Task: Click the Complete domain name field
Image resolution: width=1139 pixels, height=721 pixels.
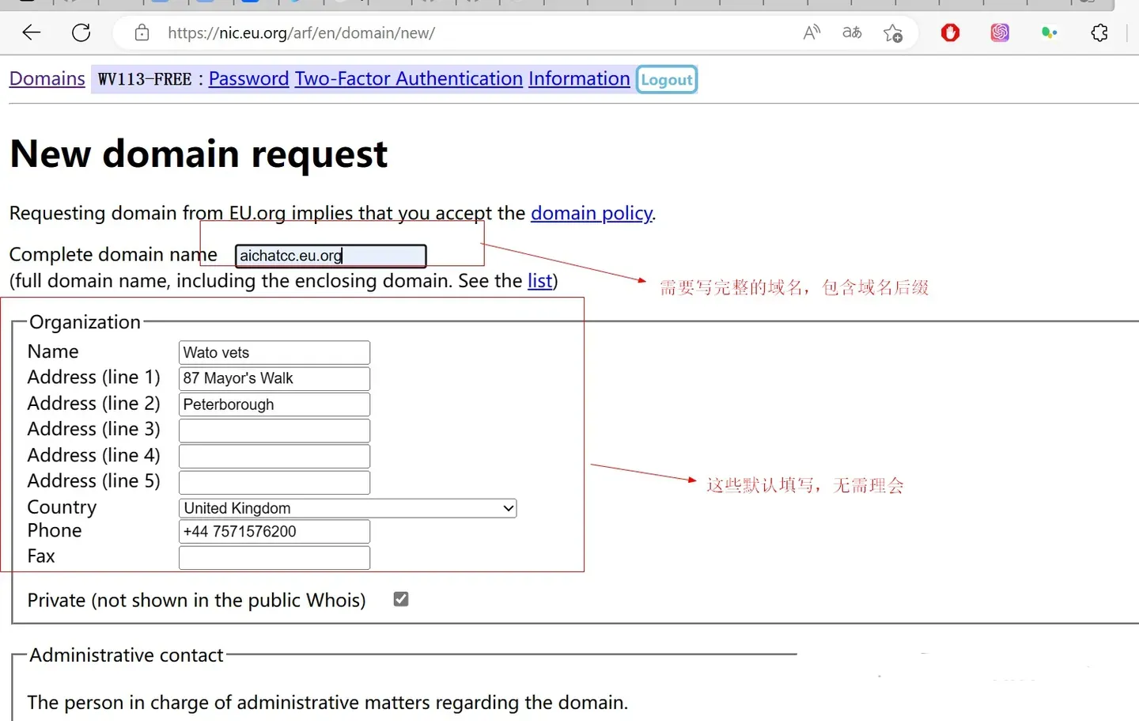Action: click(x=331, y=256)
